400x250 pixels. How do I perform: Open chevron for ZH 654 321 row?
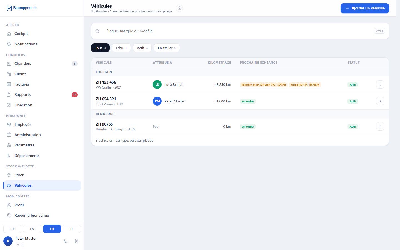380,101
